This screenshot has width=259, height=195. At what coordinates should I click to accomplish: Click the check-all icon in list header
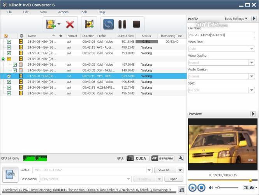(x=6, y=36)
